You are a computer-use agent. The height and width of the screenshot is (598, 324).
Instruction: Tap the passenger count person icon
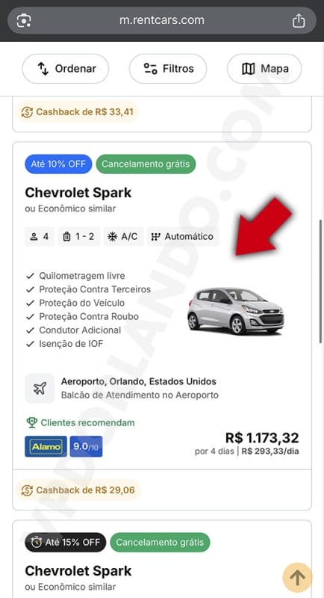[x=34, y=236]
